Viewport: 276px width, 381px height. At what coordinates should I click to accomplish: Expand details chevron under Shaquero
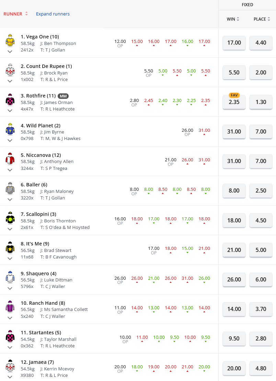(x=10, y=288)
